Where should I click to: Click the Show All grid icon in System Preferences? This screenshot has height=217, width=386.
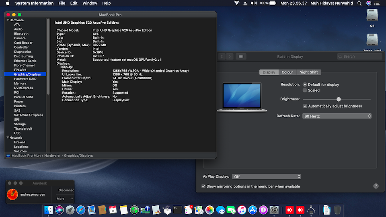[241, 57]
